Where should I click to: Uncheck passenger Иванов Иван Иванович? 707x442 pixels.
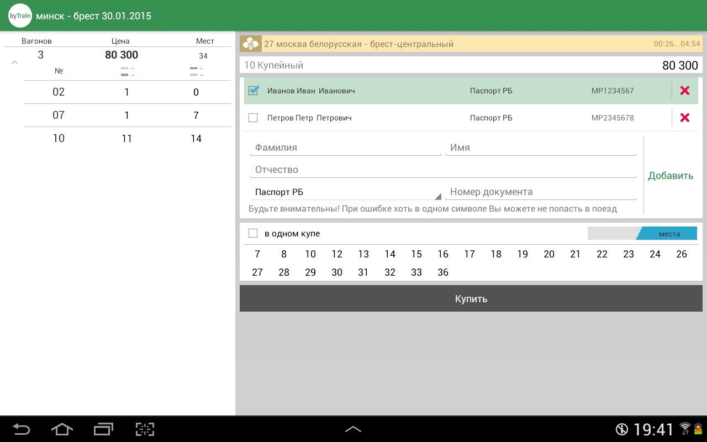point(254,90)
